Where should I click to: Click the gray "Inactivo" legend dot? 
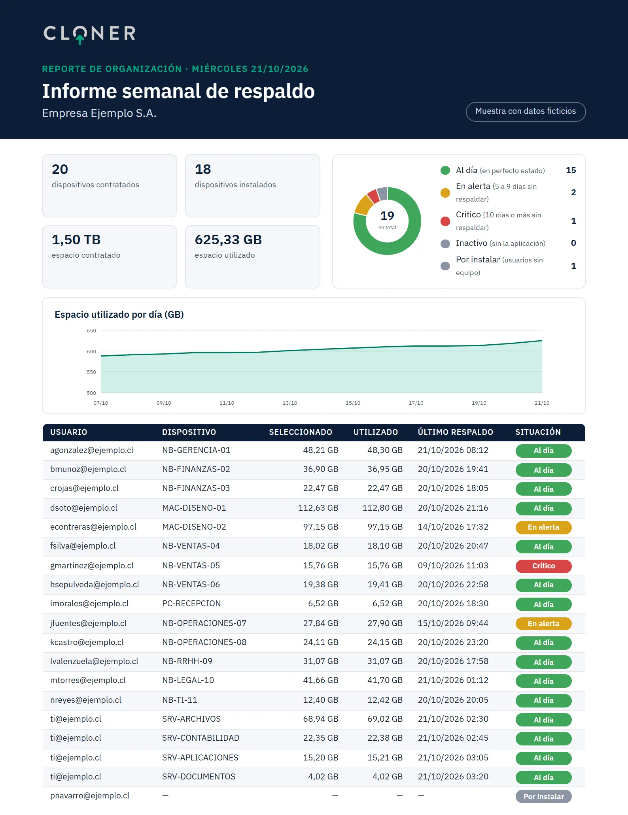tap(445, 243)
